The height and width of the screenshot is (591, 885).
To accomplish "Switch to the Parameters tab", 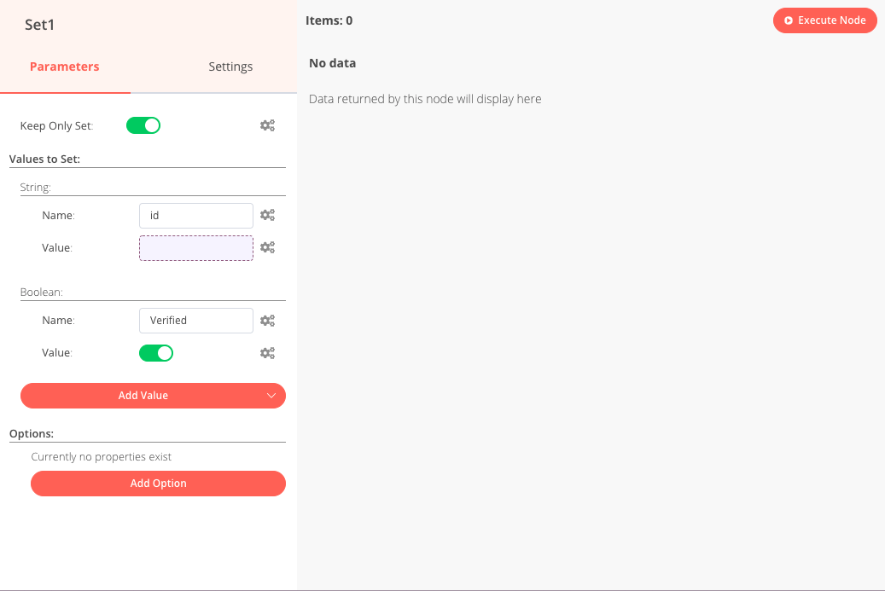I will click(65, 67).
